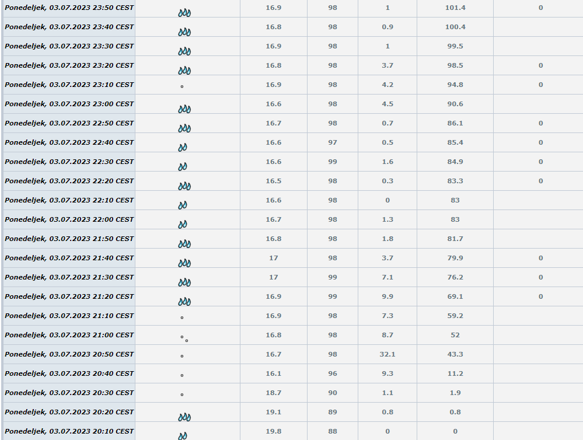Click the small circle symbol in the 20:40 row
Viewport: 583px width, 440px height.
tap(182, 375)
